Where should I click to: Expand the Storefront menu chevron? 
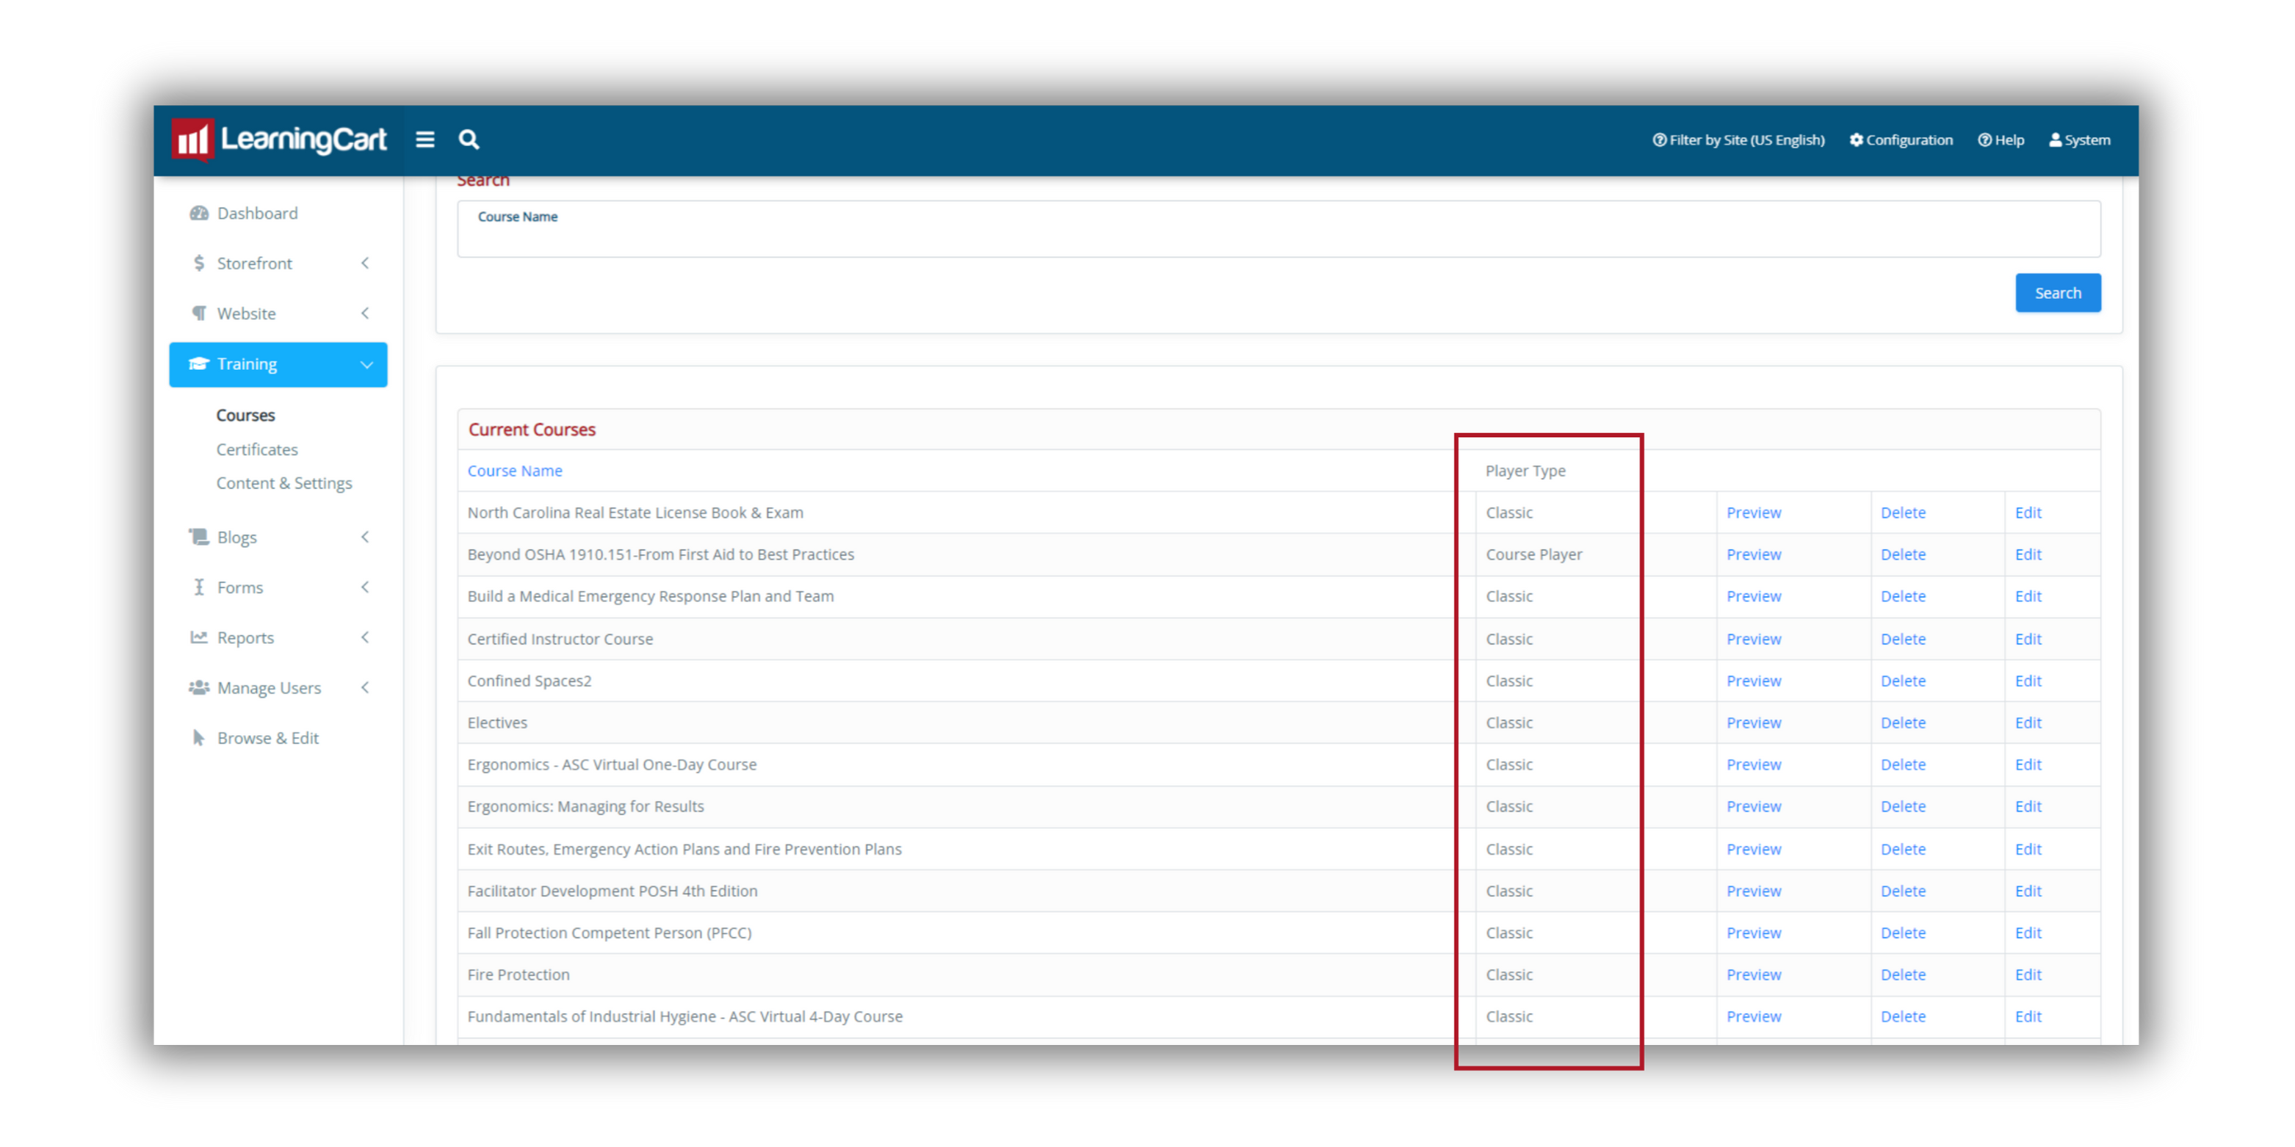pyautogui.click(x=365, y=263)
